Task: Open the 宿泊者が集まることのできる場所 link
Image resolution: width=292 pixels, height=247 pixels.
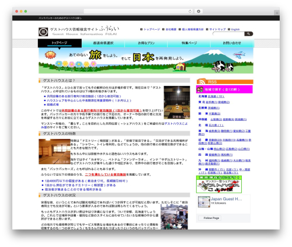Action: pos(73,190)
